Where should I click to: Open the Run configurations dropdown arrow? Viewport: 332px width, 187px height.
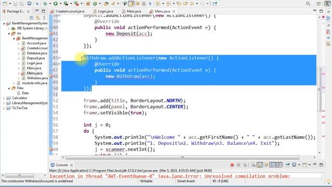click(60, 4)
